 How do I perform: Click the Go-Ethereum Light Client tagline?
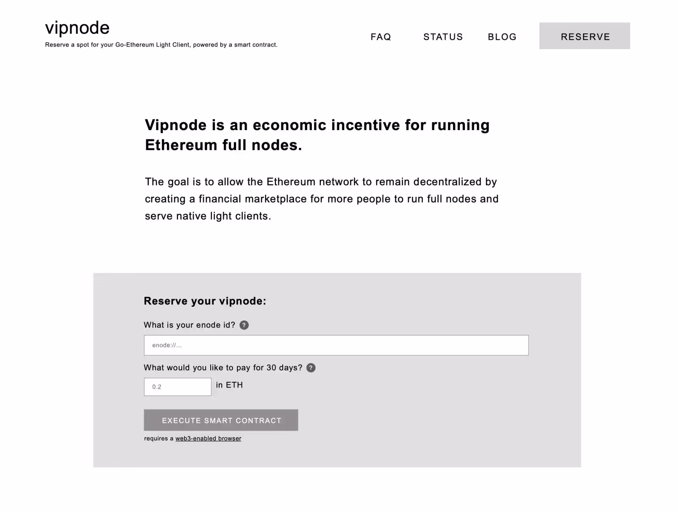pyautogui.click(x=161, y=45)
